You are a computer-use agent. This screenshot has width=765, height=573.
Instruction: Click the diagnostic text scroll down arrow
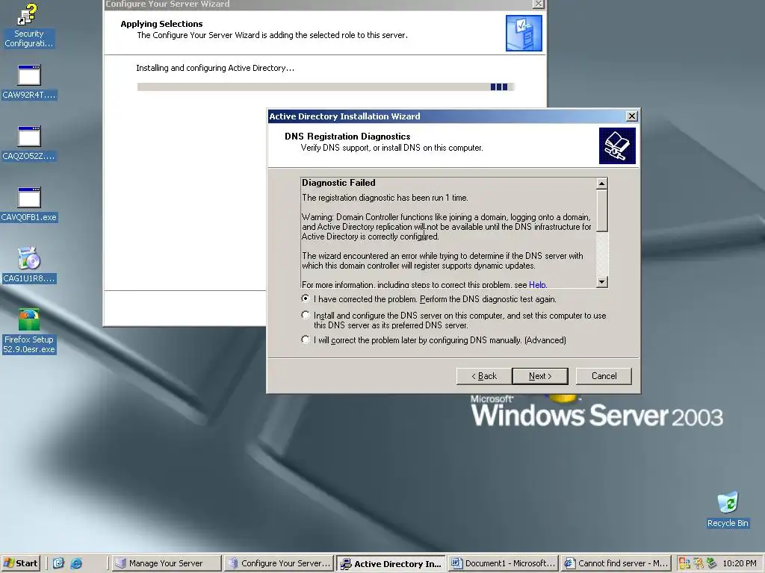point(602,281)
